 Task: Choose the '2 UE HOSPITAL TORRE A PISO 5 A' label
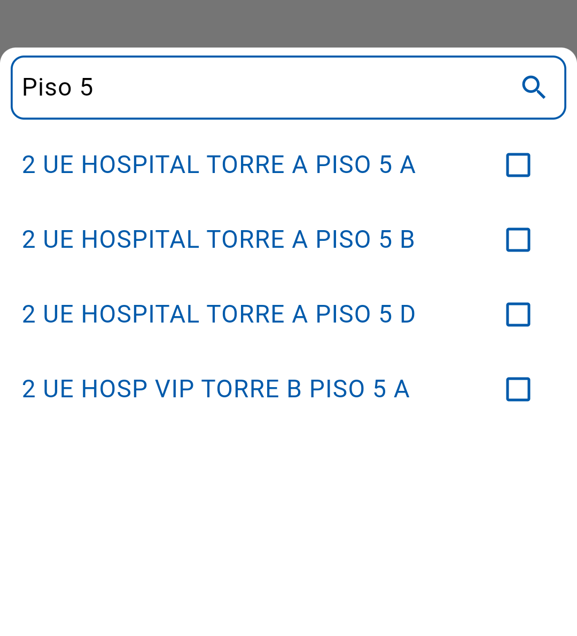(219, 165)
